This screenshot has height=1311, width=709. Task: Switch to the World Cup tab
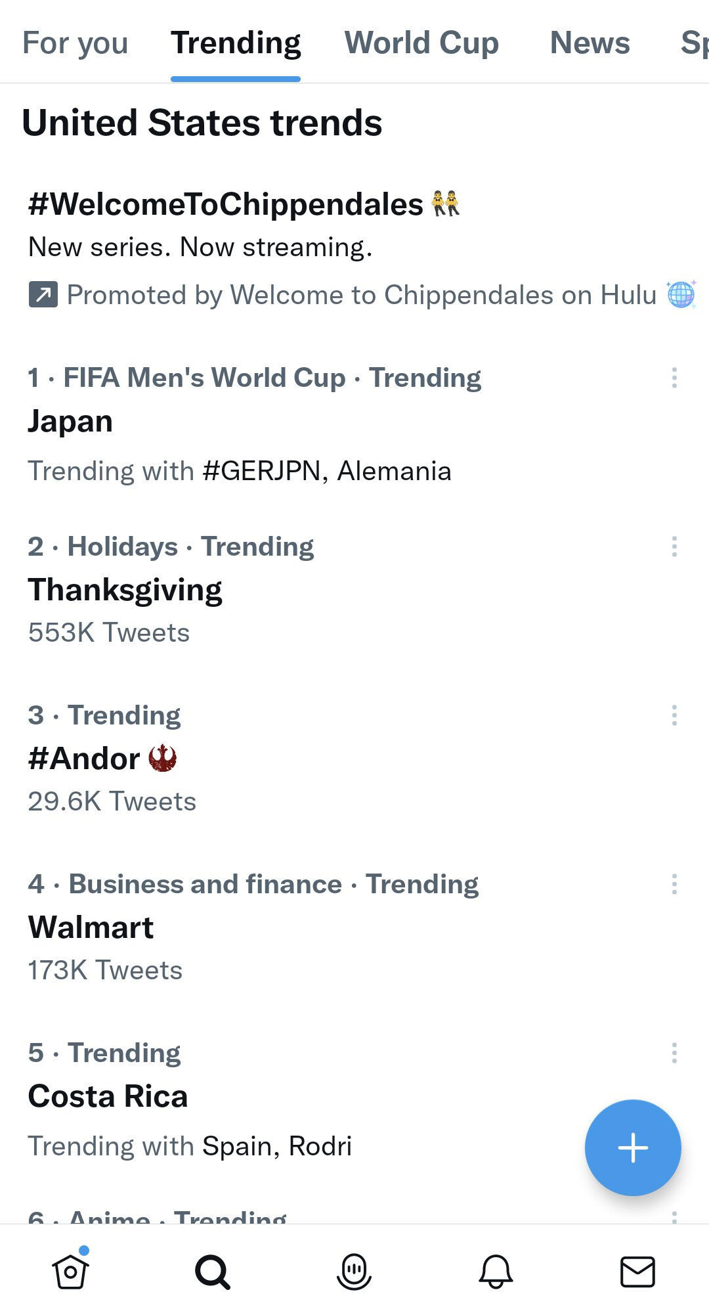(x=421, y=43)
